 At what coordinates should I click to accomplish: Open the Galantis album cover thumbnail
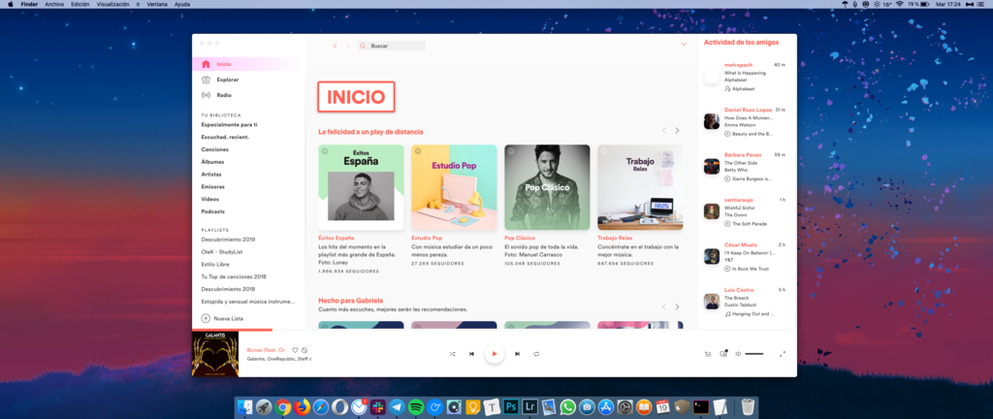[215, 354]
